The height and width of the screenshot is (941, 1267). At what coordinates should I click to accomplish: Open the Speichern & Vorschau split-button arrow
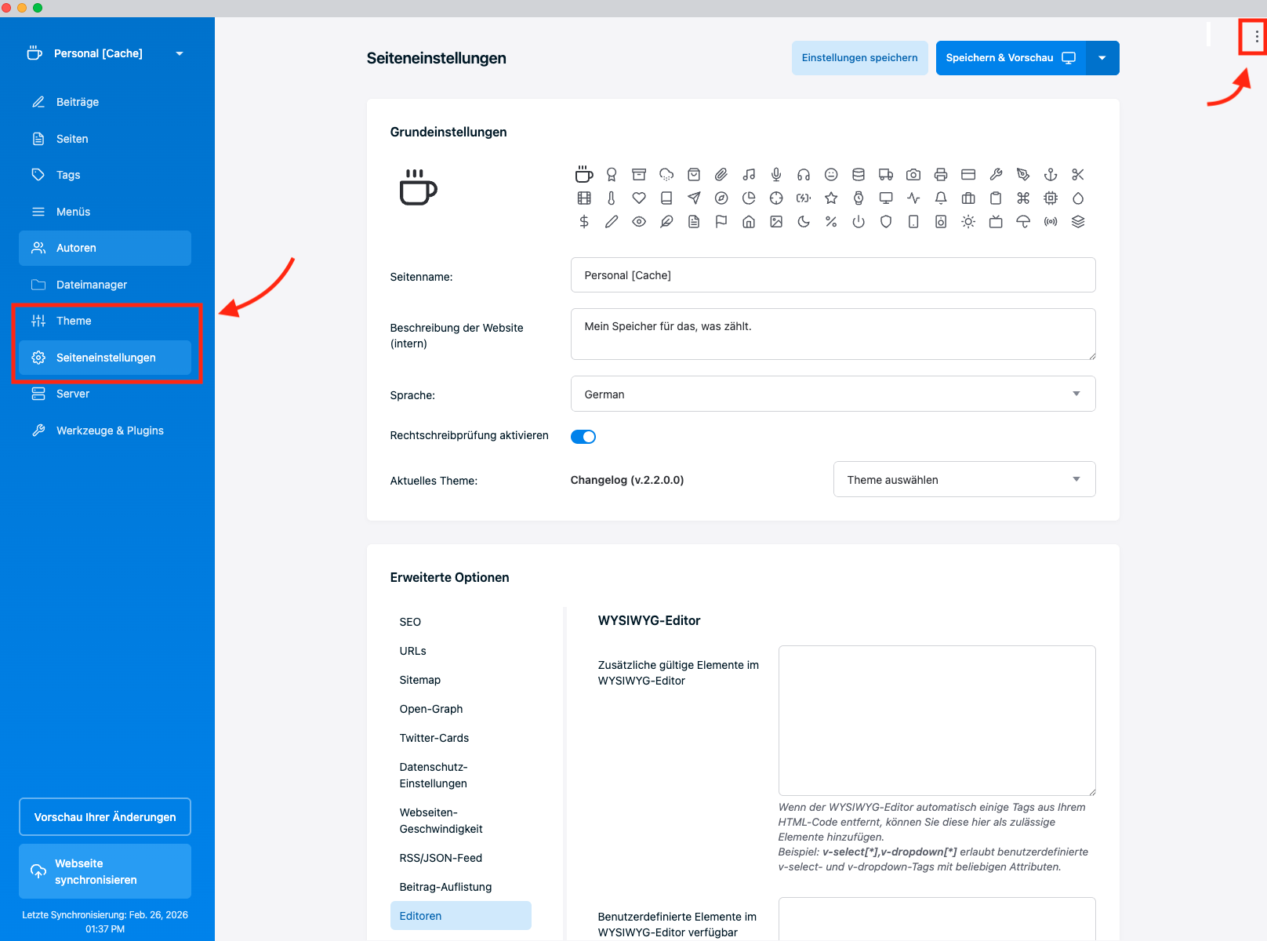1102,57
